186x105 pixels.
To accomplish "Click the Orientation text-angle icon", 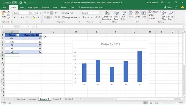I will click(56, 13).
